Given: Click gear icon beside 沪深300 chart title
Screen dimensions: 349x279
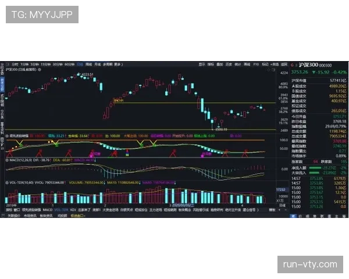Looking at the screenshot, I should coord(40,70).
